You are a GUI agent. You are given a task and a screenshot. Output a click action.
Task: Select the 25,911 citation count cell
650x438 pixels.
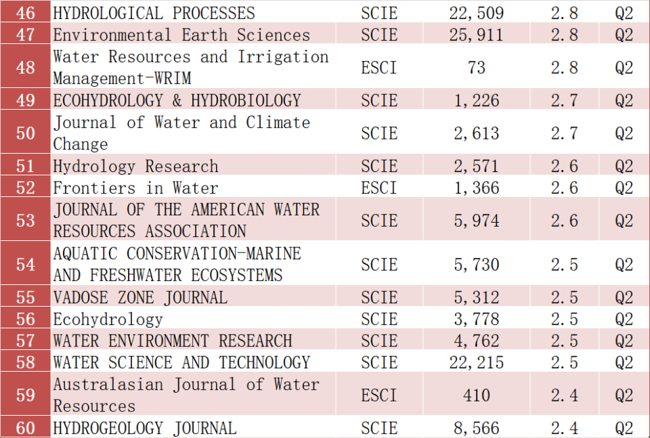[x=477, y=35]
